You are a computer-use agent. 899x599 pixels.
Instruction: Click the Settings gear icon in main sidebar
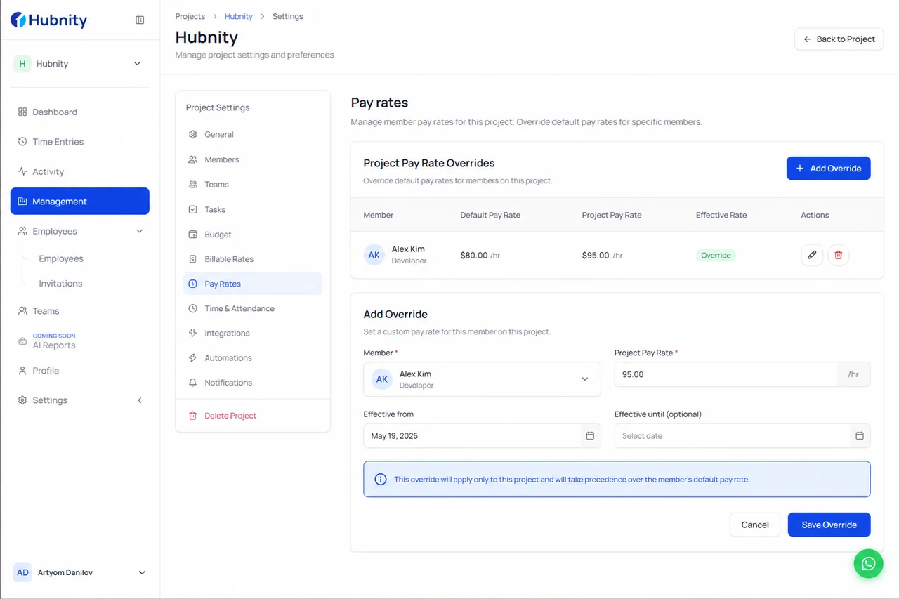click(x=22, y=400)
